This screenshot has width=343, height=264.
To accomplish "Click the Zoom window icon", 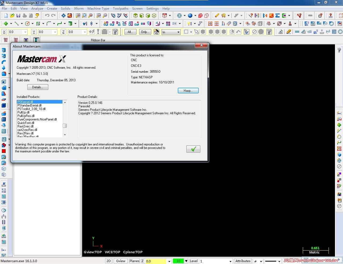I will click(x=78, y=16).
